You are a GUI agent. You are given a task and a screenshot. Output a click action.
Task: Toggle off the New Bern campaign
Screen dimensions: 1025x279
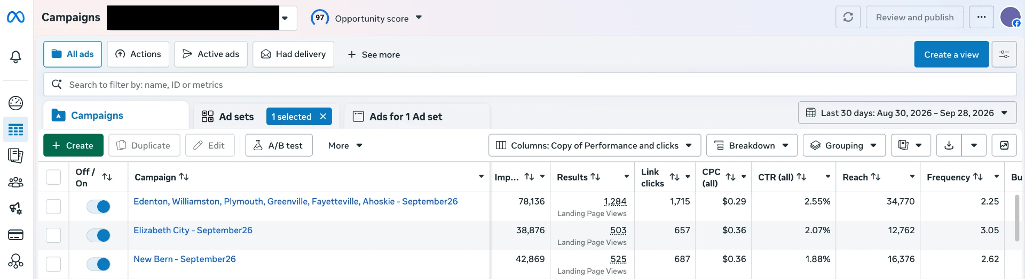[x=98, y=264]
